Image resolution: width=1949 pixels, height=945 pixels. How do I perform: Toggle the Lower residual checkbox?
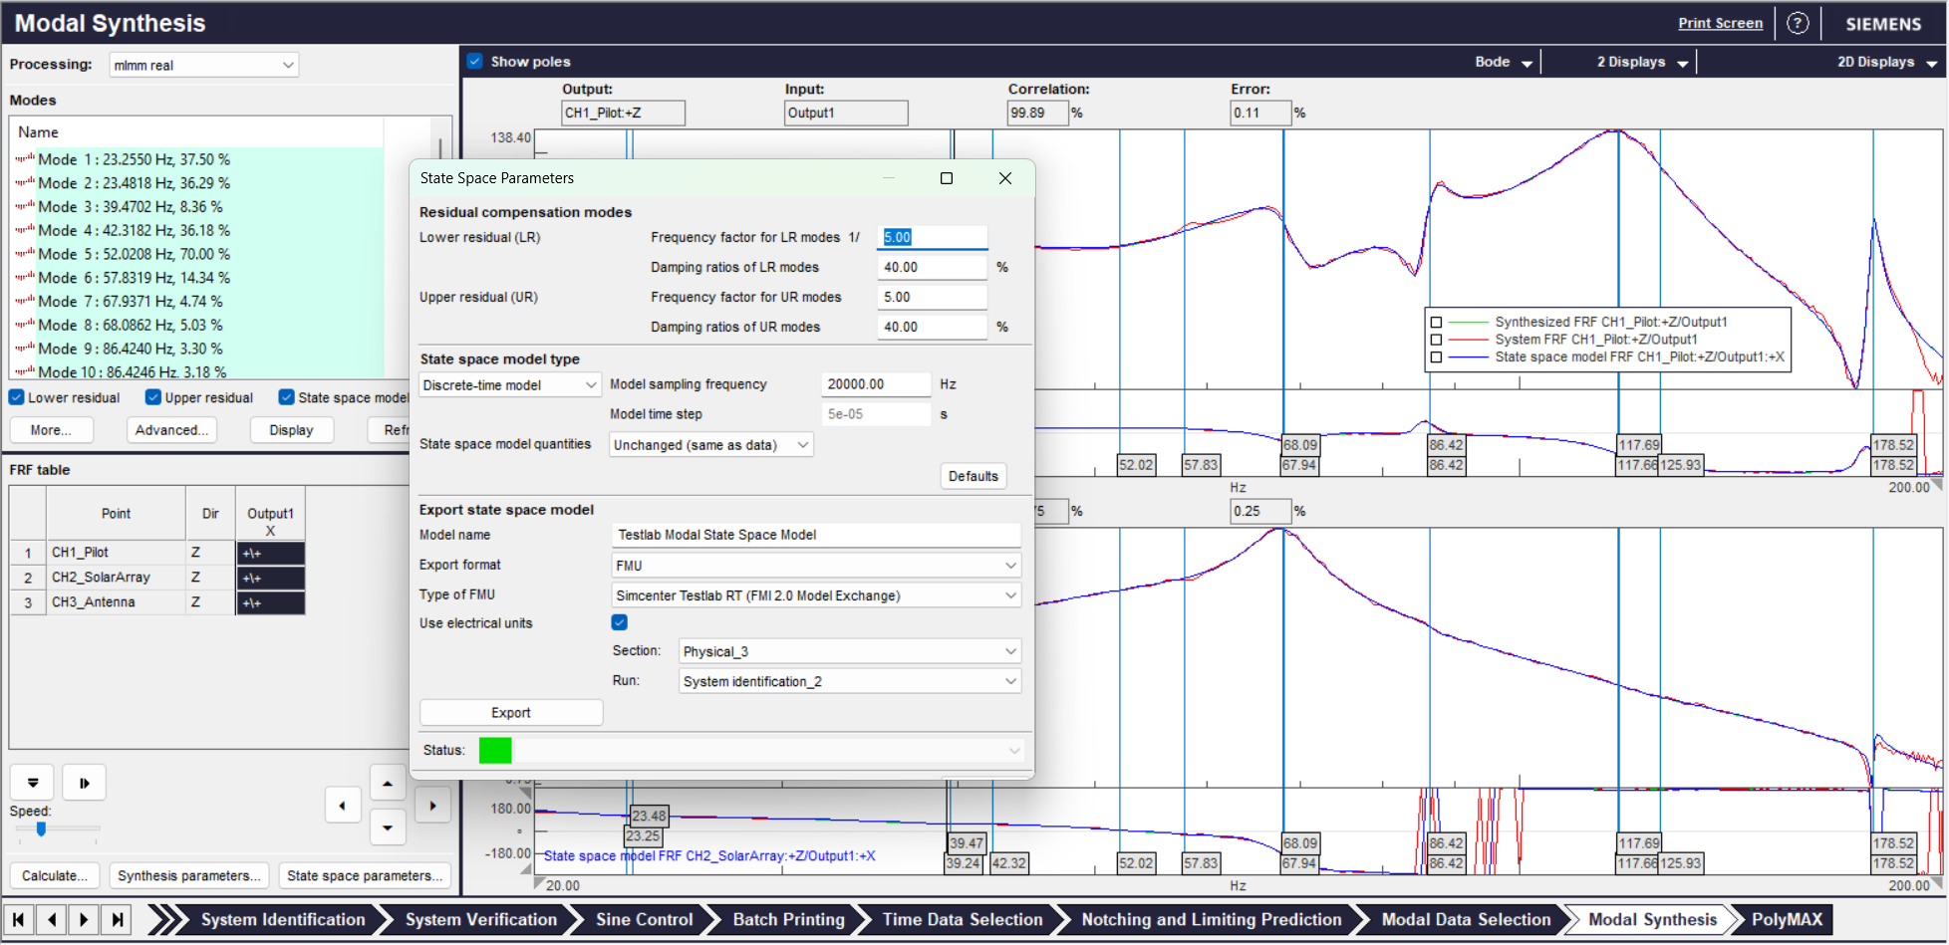pos(17,397)
